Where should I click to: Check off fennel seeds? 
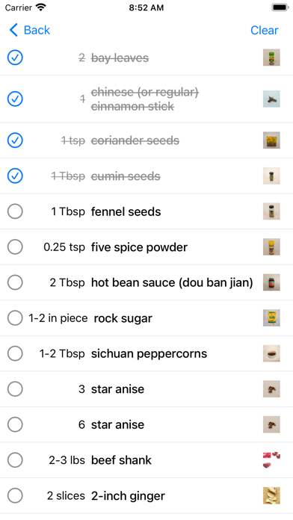pyautogui.click(x=15, y=211)
